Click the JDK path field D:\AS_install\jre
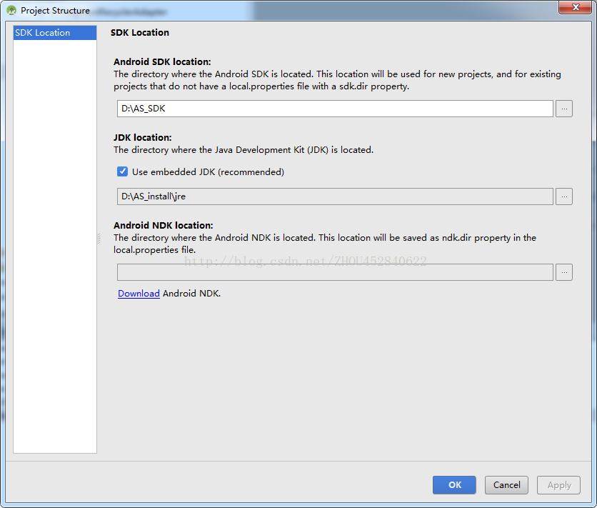Image resolution: width=597 pixels, height=508 pixels. (x=335, y=196)
